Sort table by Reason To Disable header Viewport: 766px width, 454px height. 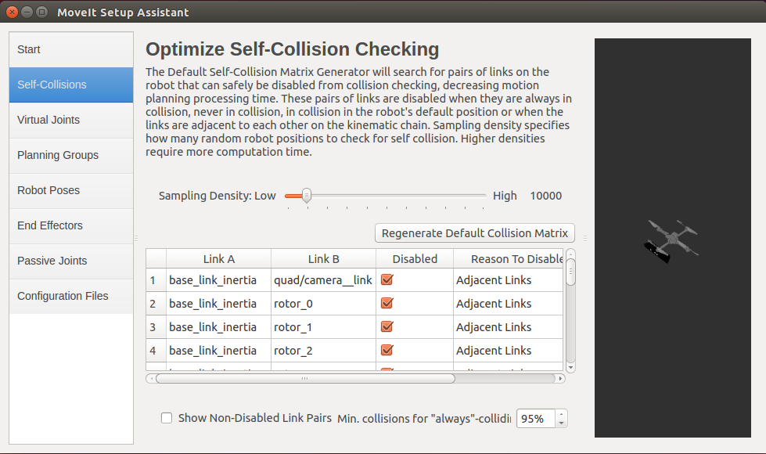point(509,259)
